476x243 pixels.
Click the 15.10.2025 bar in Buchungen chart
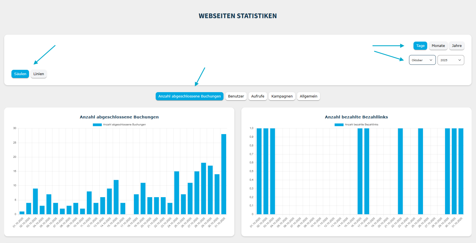(116, 197)
